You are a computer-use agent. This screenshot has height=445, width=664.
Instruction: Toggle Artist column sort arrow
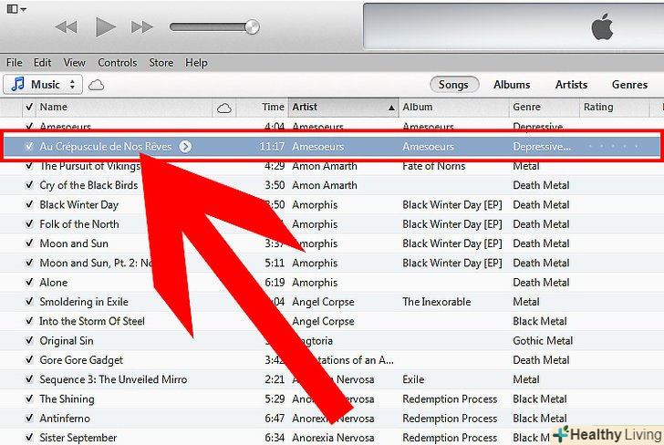pyautogui.click(x=391, y=108)
